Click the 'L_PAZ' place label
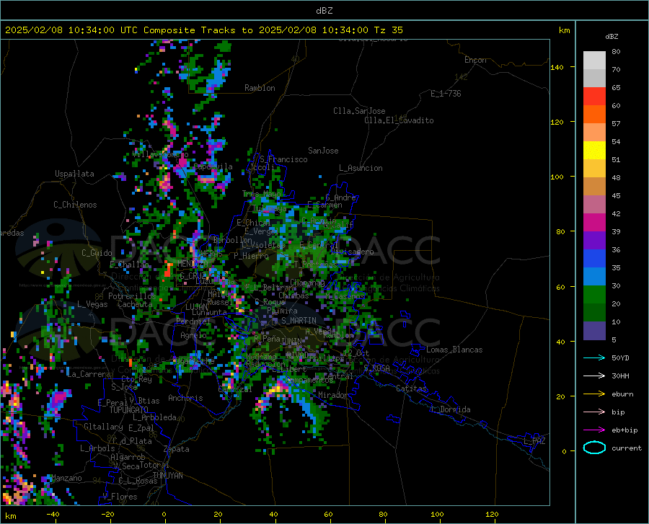The image size is (649, 524). point(534,441)
